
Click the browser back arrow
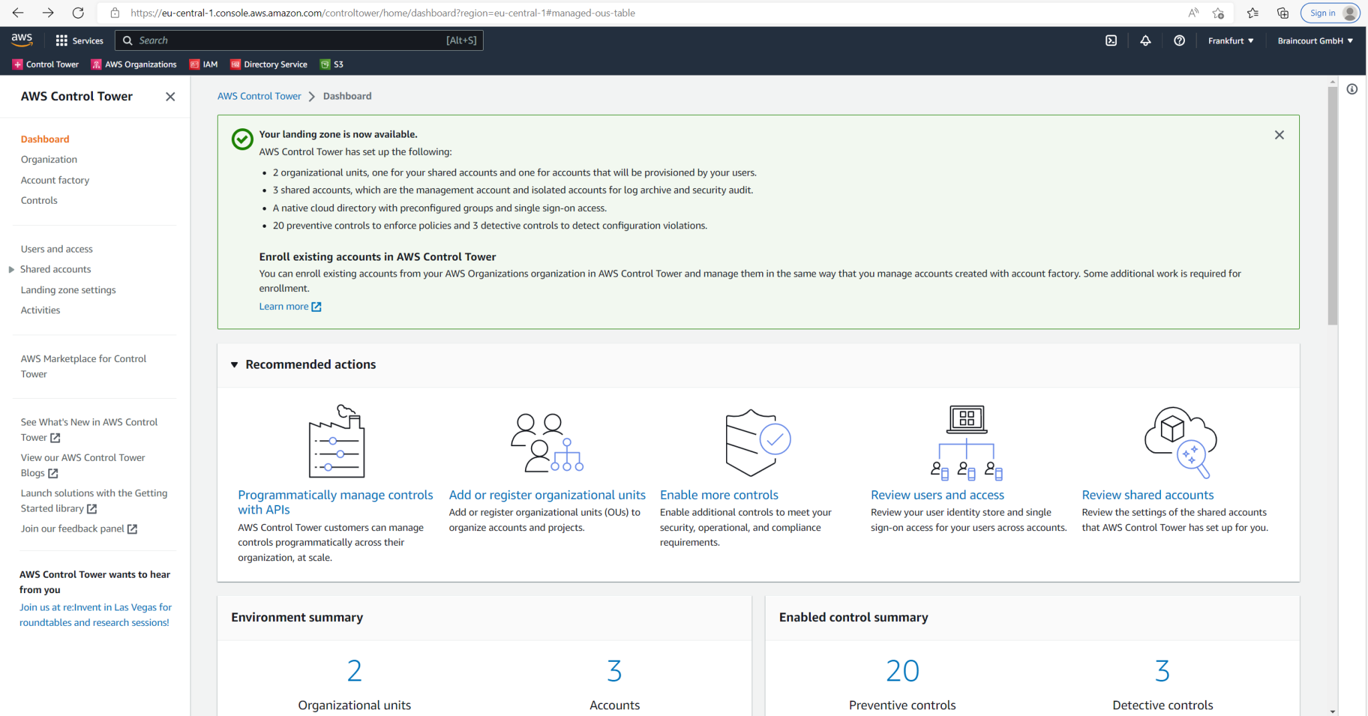pyautogui.click(x=18, y=13)
